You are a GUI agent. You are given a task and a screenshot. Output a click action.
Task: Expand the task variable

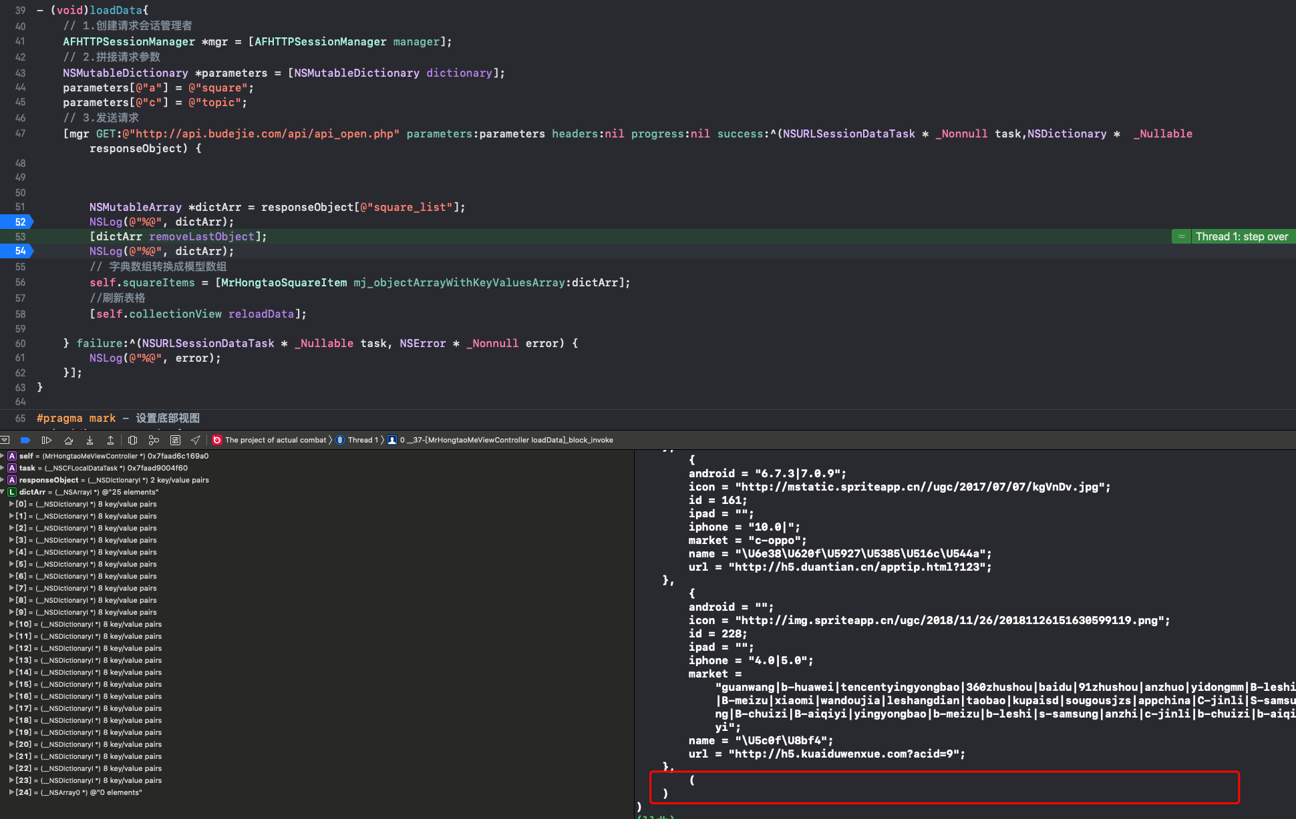coord(3,468)
